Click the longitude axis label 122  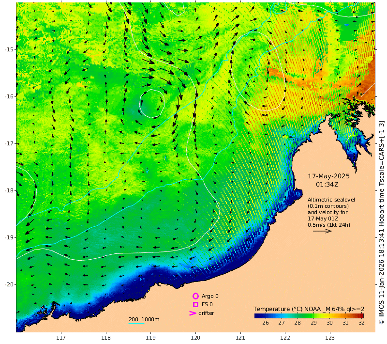(285, 338)
